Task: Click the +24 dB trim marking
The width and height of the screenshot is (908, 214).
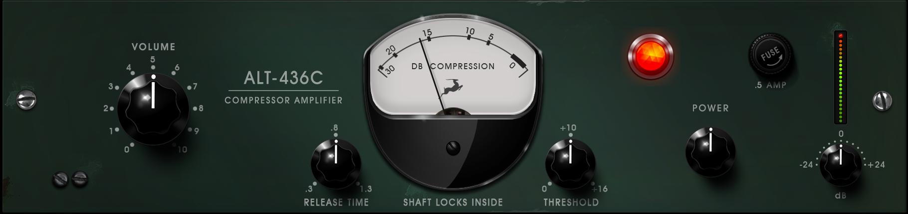Action: click(x=876, y=165)
